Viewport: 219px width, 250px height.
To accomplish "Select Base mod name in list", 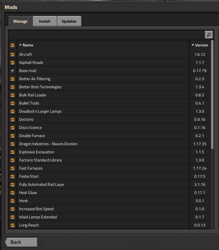I will click(x=28, y=71).
